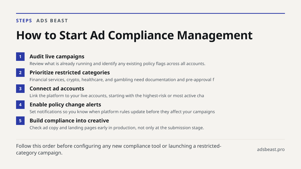Click the 'Check ad copy and landing pages' description
301x169 pixels.
(x=117, y=128)
